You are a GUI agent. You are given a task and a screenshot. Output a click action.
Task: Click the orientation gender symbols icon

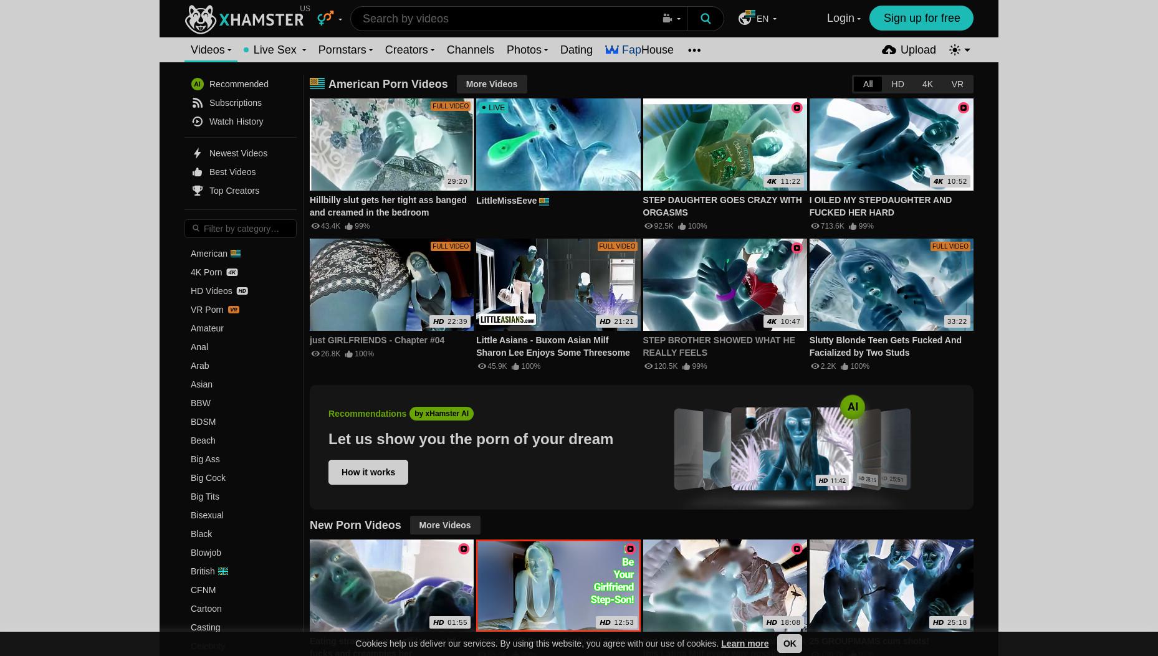click(x=325, y=18)
